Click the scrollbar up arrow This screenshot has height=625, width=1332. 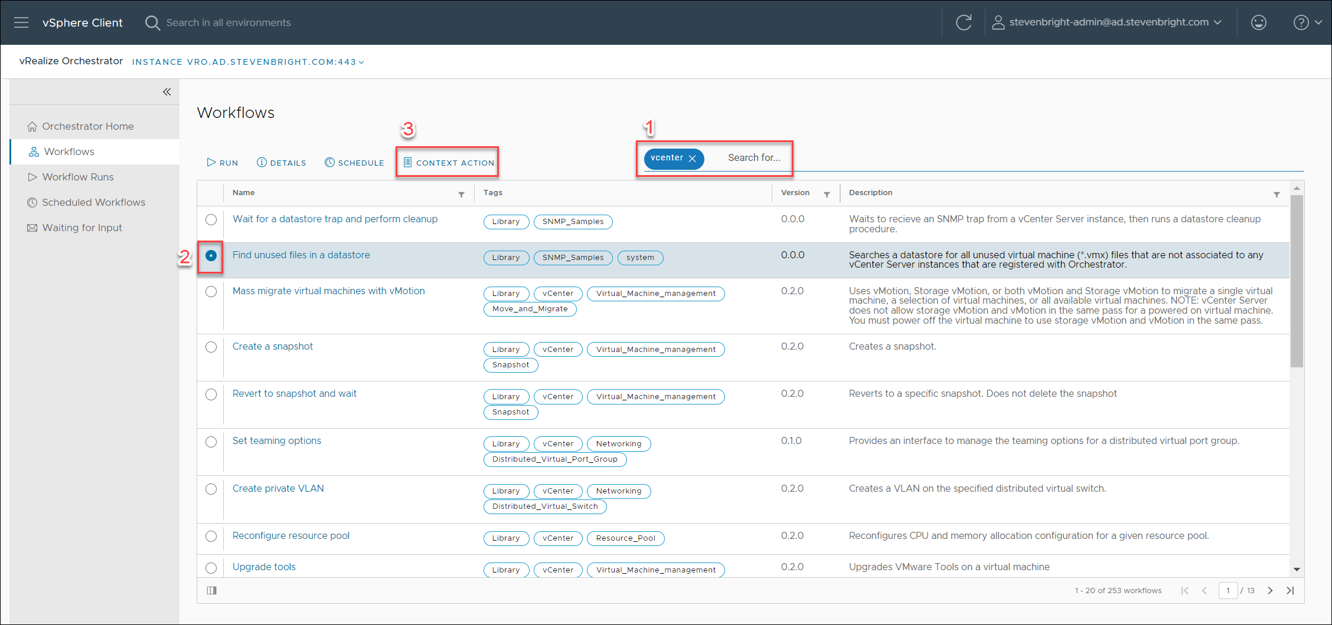[x=1297, y=188]
